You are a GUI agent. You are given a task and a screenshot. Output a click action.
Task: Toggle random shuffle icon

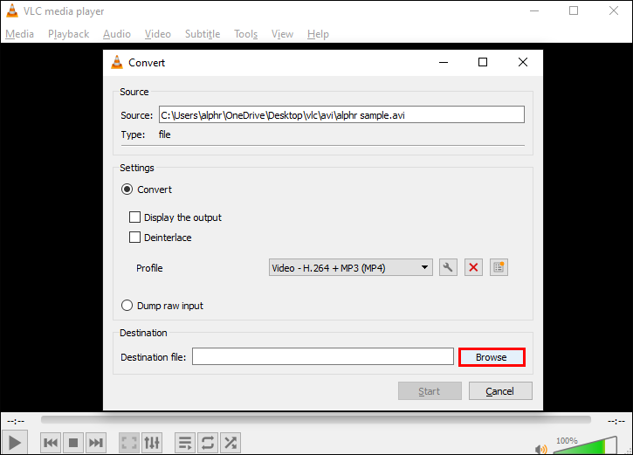(x=230, y=443)
